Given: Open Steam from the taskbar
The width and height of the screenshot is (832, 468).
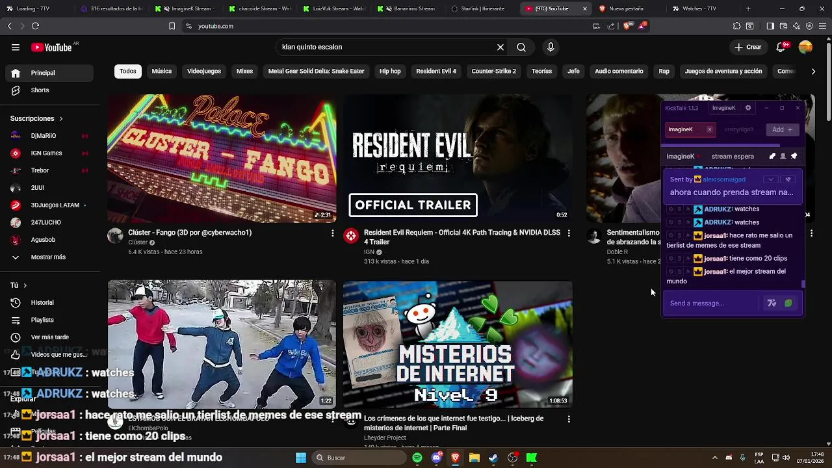Looking at the screenshot, I should point(493,458).
